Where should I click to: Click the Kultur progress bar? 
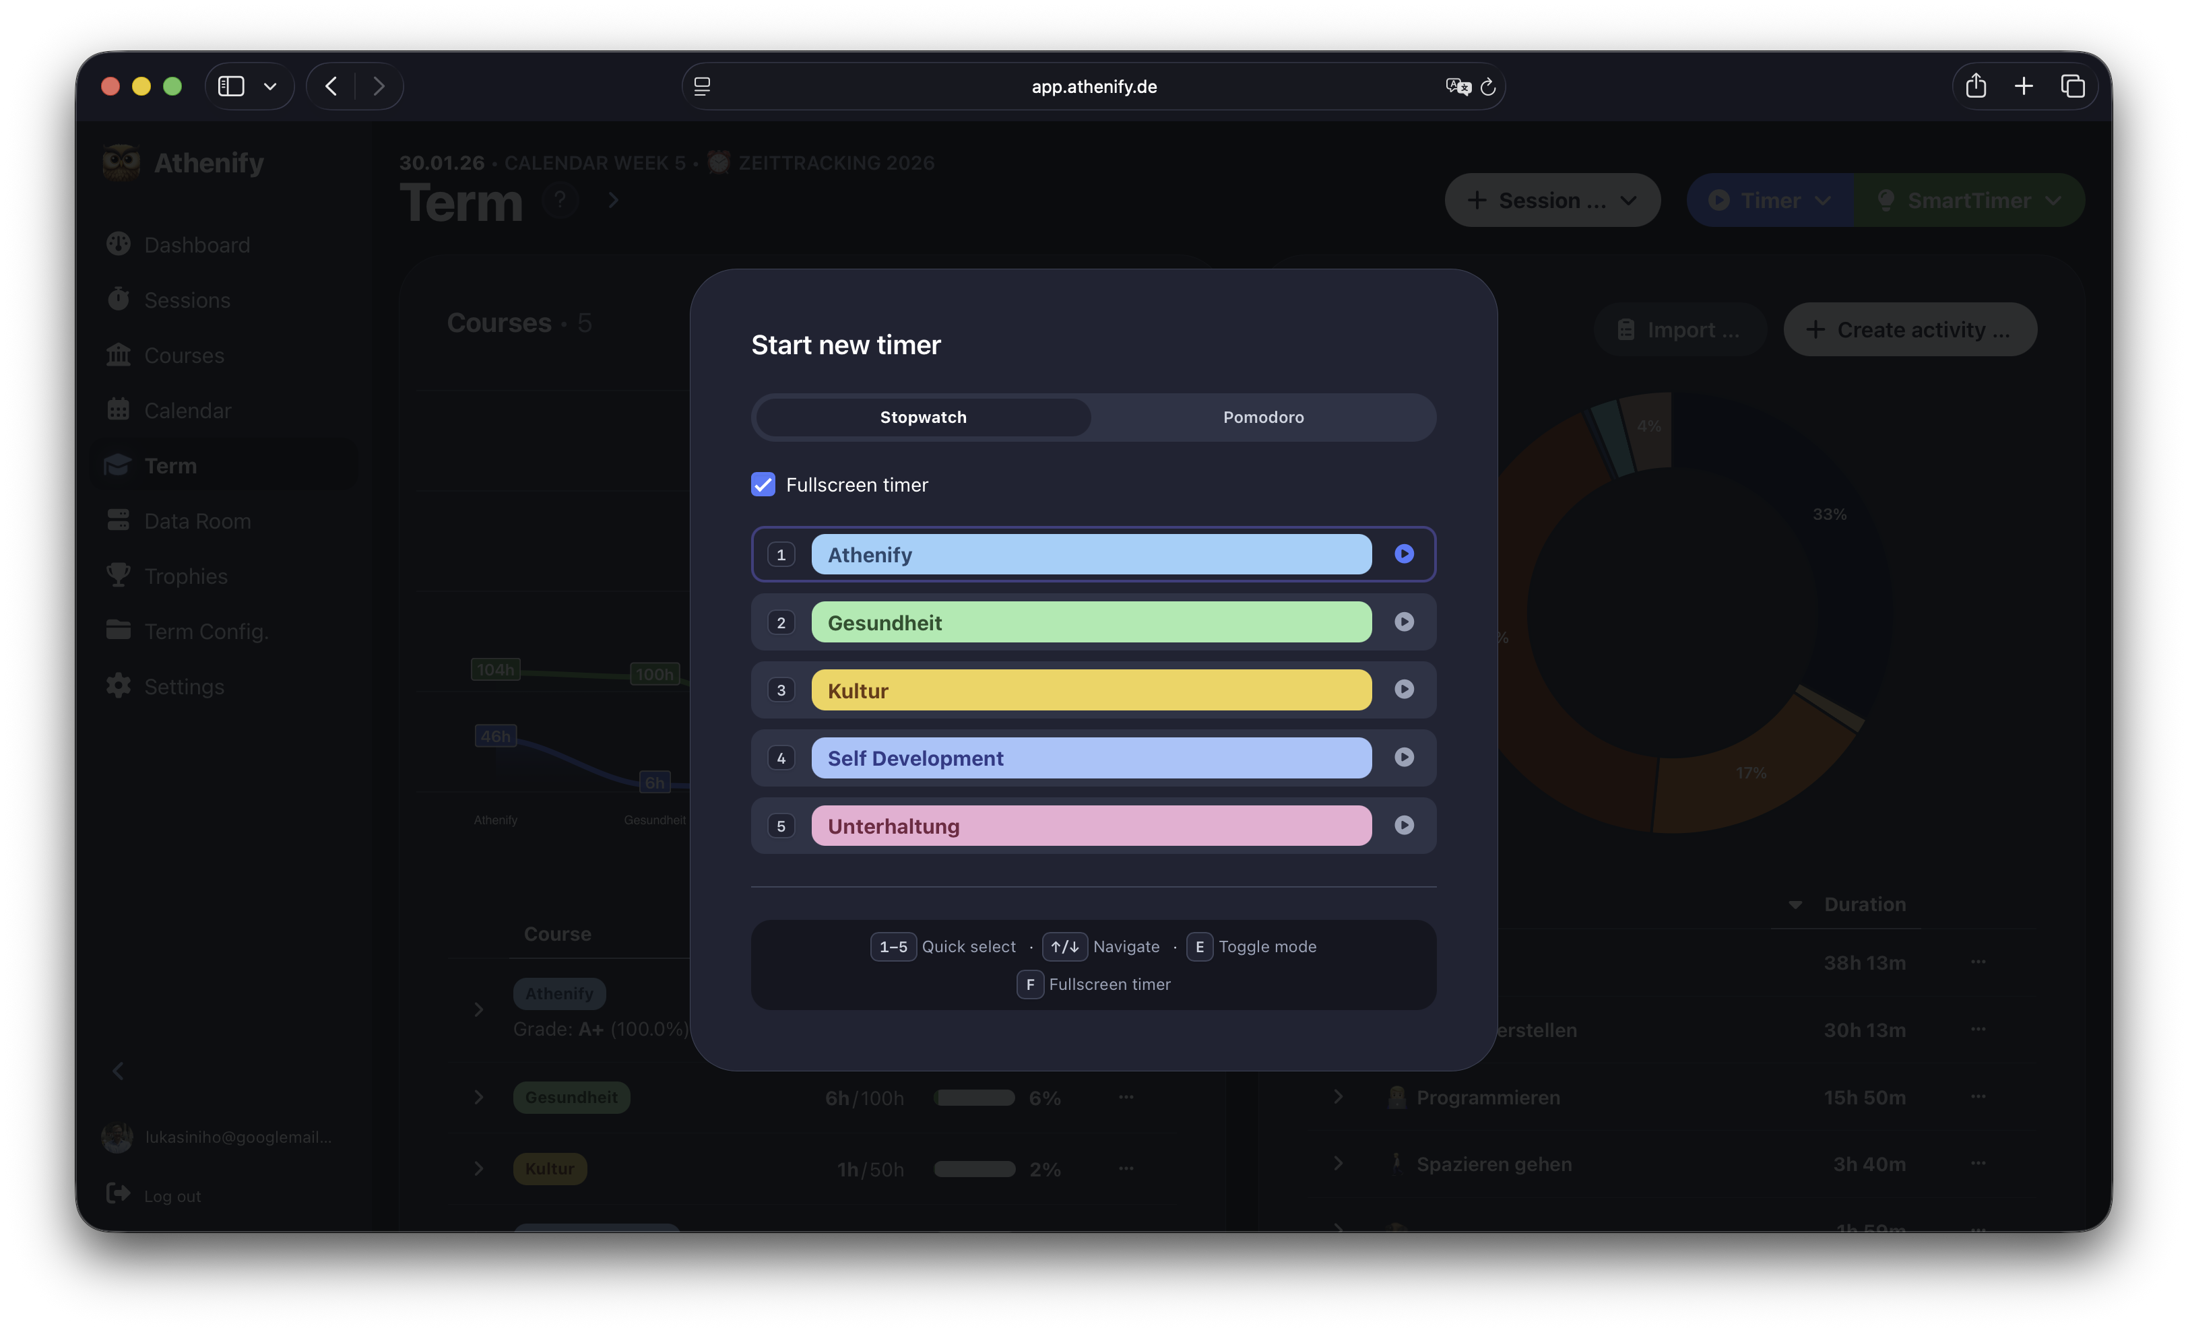pyautogui.click(x=974, y=1169)
